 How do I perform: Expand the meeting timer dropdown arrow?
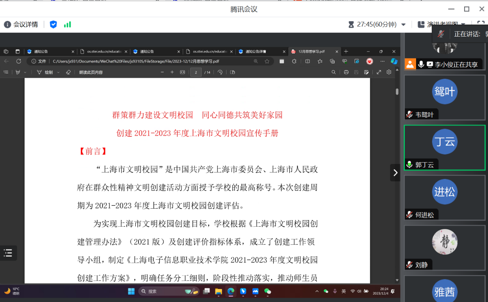(403, 25)
